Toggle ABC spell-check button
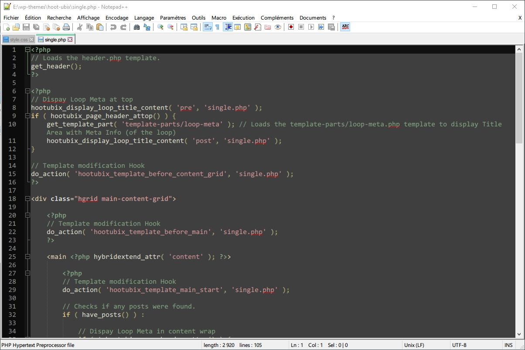Image resolution: width=525 pixels, height=350 pixels. [x=345, y=27]
